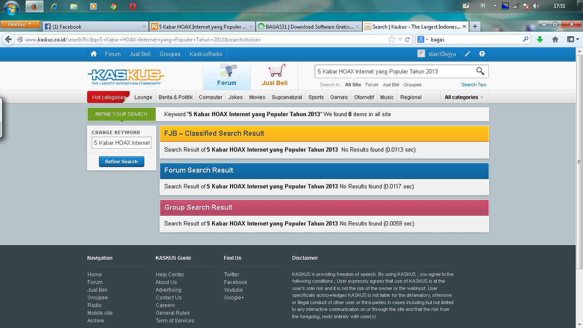Open the address bar history dropdown arrow
The image size is (583, 328).
400,40
